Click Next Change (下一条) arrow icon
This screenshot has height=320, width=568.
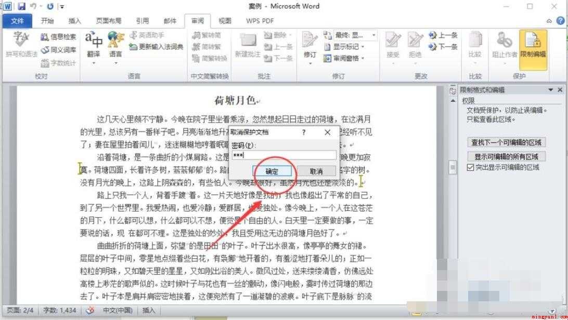coord(433,47)
